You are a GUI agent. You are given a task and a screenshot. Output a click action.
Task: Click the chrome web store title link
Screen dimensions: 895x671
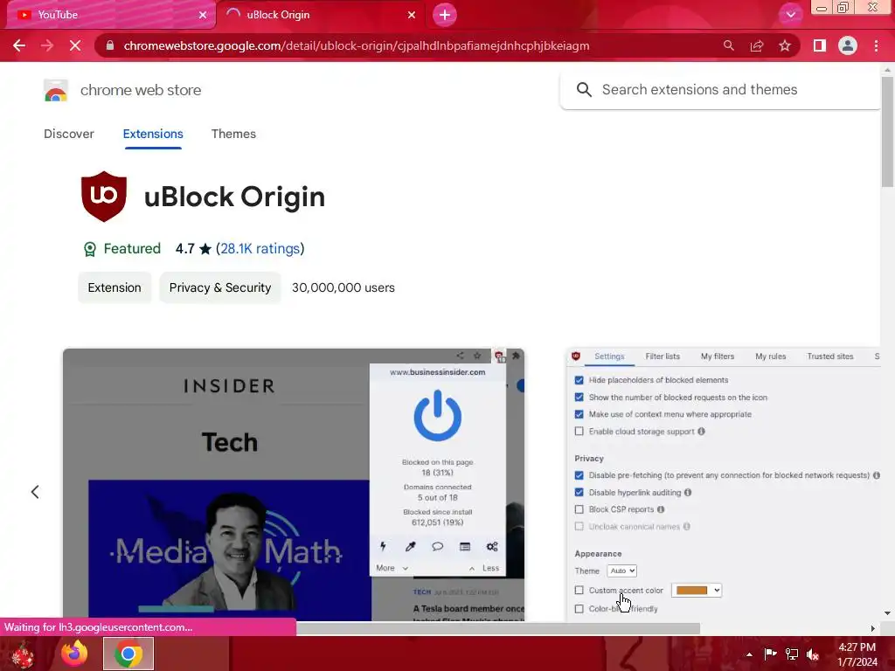[x=141, y=90]
